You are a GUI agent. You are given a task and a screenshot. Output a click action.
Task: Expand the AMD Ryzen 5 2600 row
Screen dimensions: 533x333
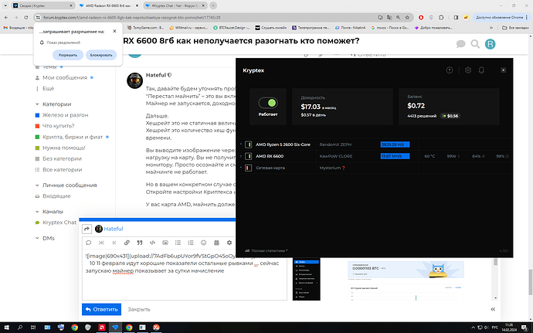[x=241, y=144]
